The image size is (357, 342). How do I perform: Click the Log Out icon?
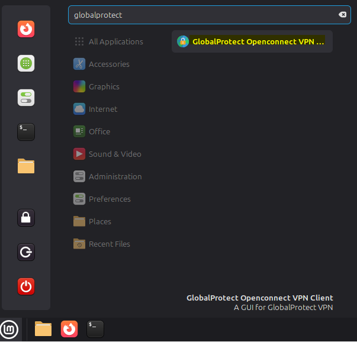26,253
